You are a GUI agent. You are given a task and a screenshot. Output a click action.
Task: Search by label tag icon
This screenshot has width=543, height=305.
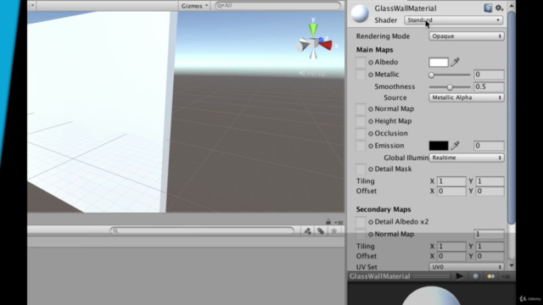[x=321, y=231]
